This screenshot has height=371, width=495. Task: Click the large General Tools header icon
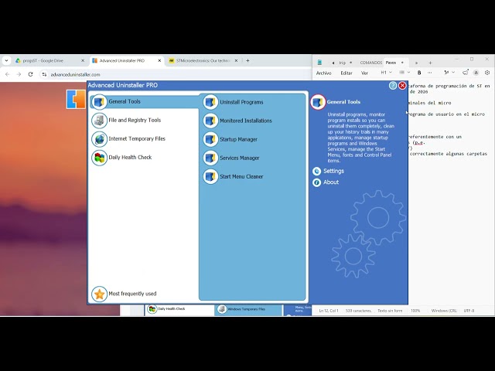318,102
